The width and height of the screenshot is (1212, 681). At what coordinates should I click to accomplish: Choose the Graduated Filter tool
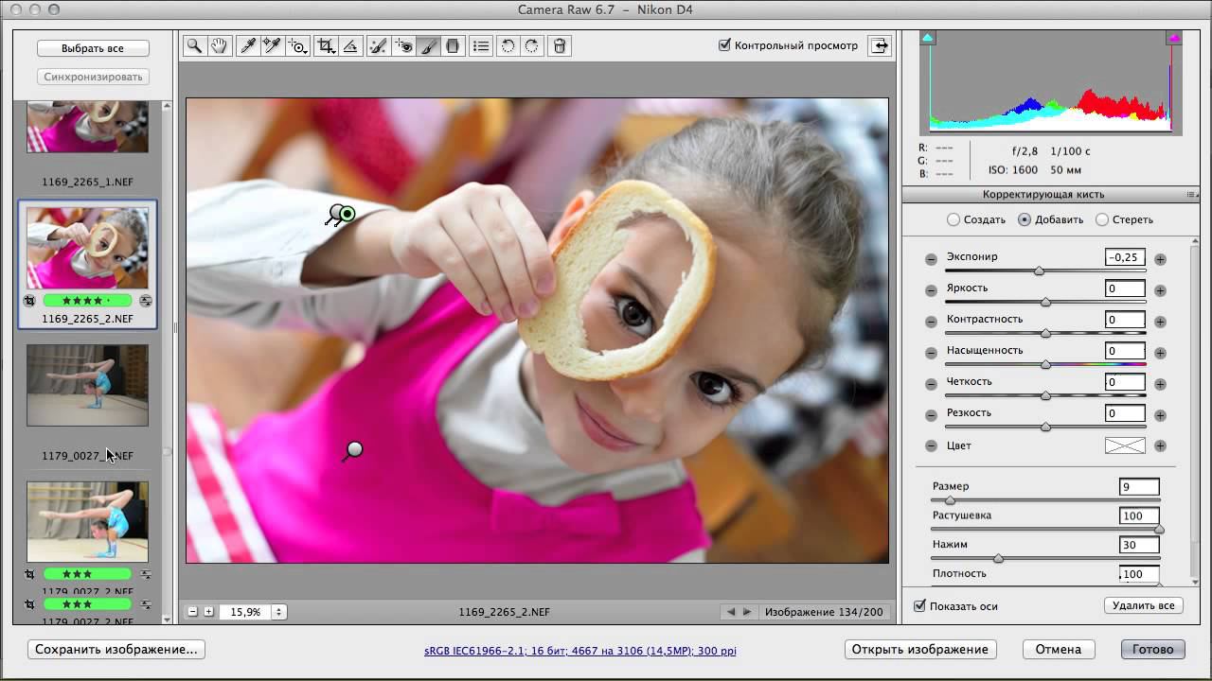tap(453, 45)
